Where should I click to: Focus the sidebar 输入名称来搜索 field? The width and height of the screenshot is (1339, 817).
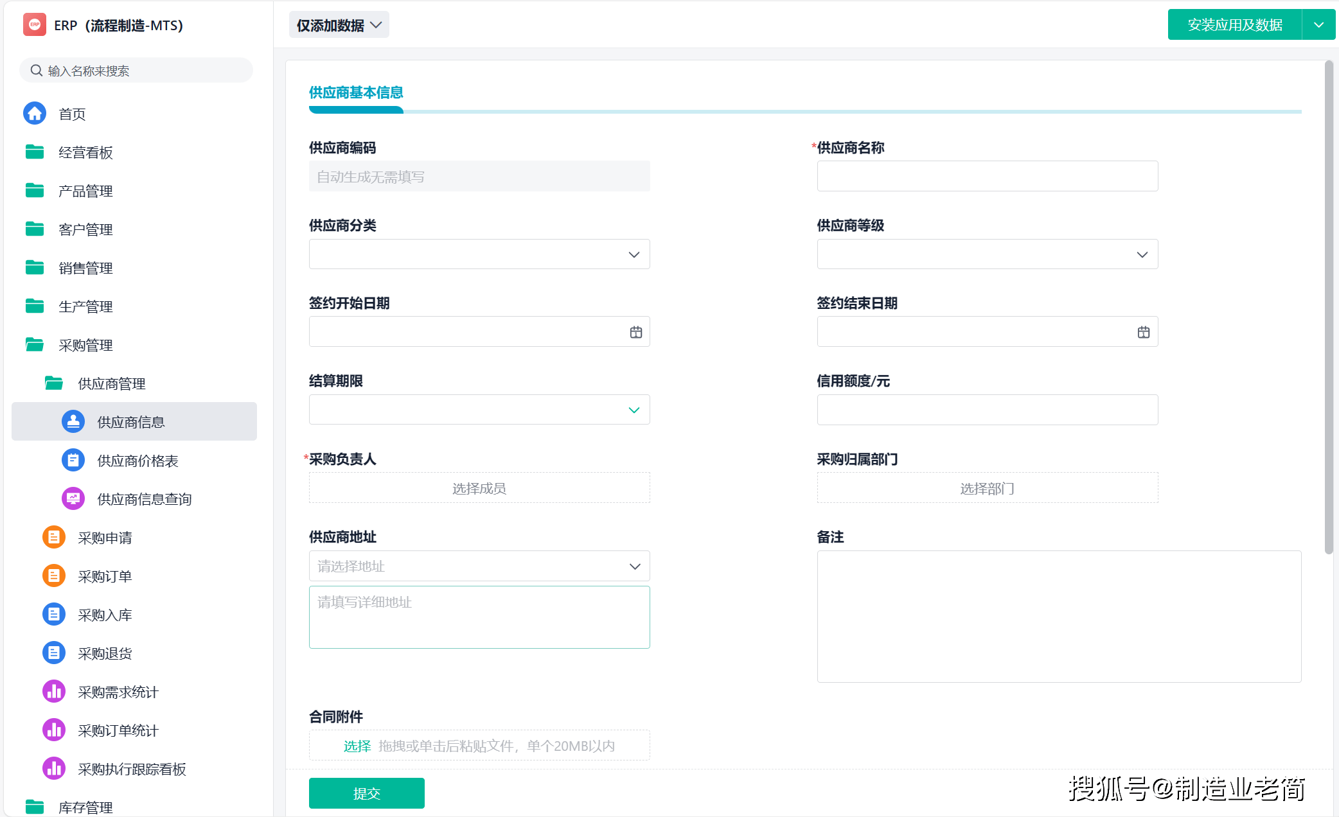pyautogui.click(x=136, y=71)
